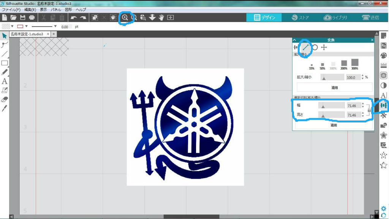Open the 編集(E) menu
Screen dimensions: 389x219
click(30, 10)
